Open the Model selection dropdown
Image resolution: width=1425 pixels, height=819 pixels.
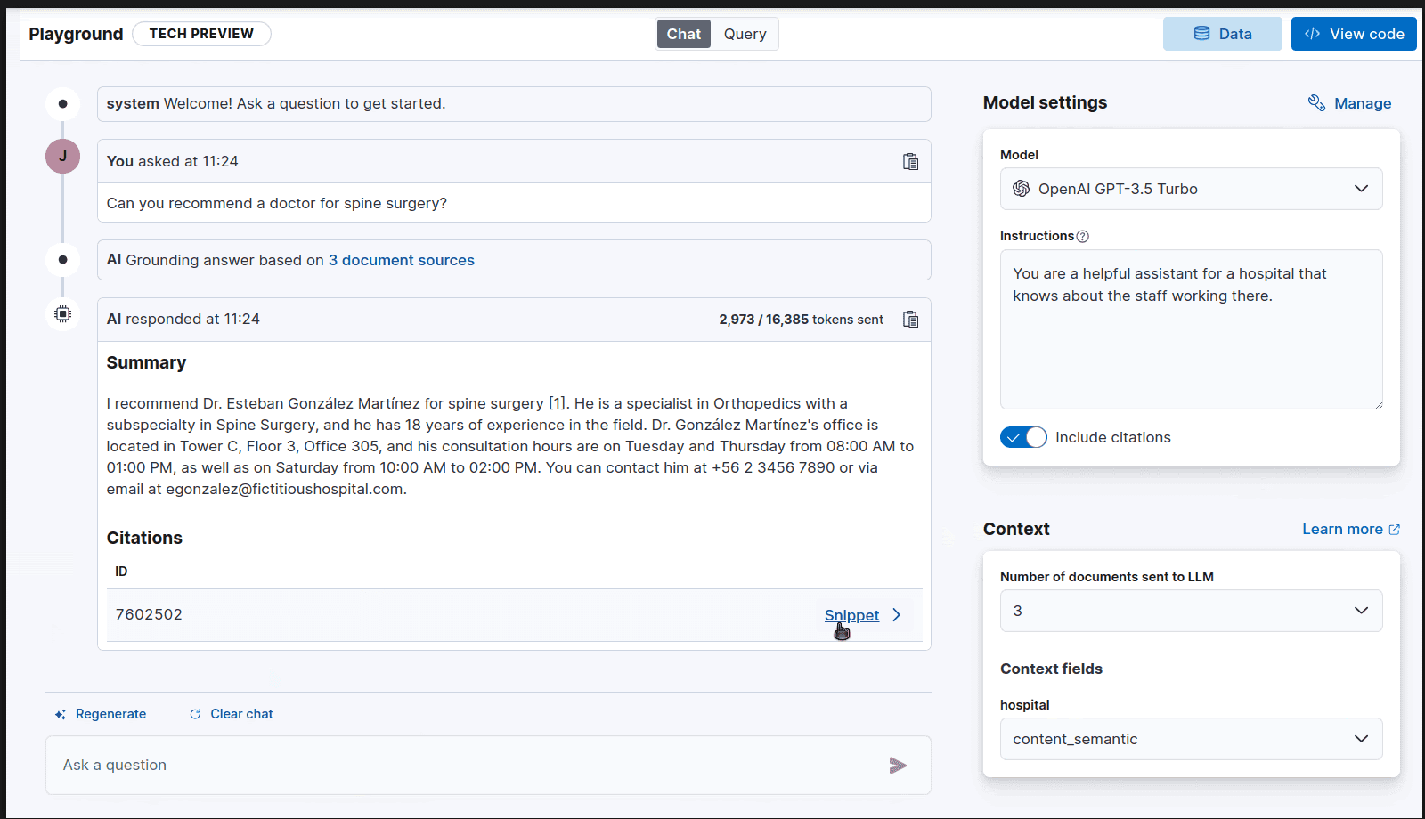click(x=1191, y=189)
